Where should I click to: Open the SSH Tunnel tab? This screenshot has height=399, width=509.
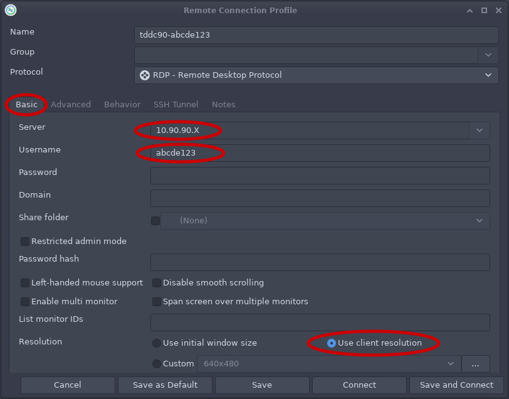tap(176, 105)
